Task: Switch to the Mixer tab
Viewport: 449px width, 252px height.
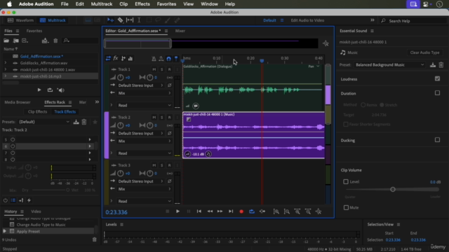Action: 180,31
